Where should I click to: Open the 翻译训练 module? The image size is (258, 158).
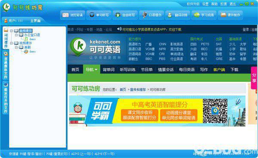(178, 15)
